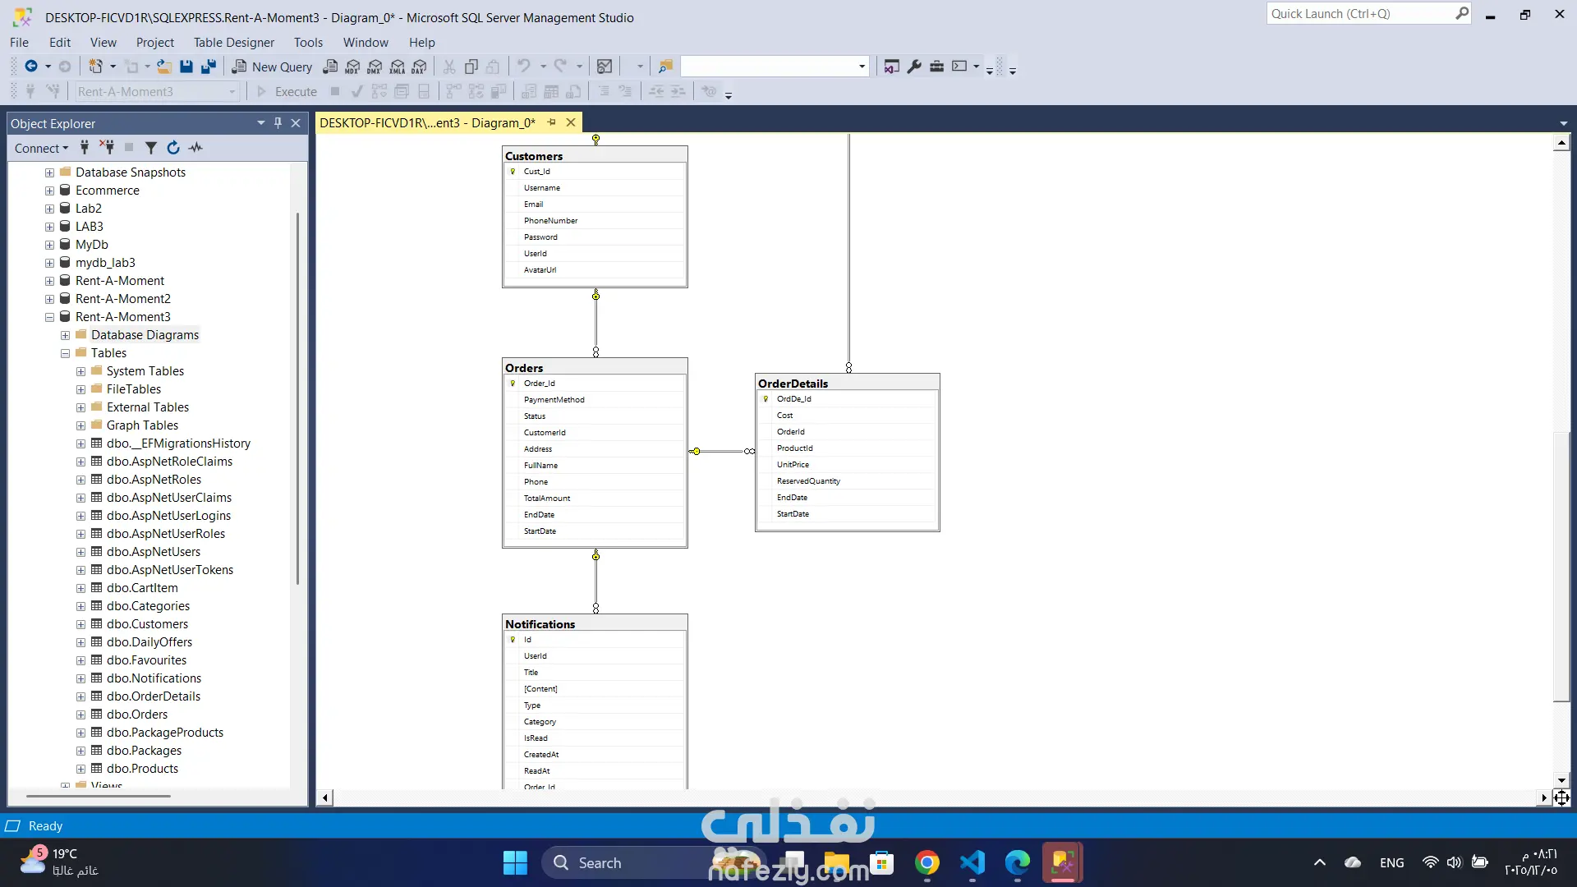Click Disconnect icon in Object Explorer
This screenshot has height=887, width=1577.
click(x=107, y=148)
